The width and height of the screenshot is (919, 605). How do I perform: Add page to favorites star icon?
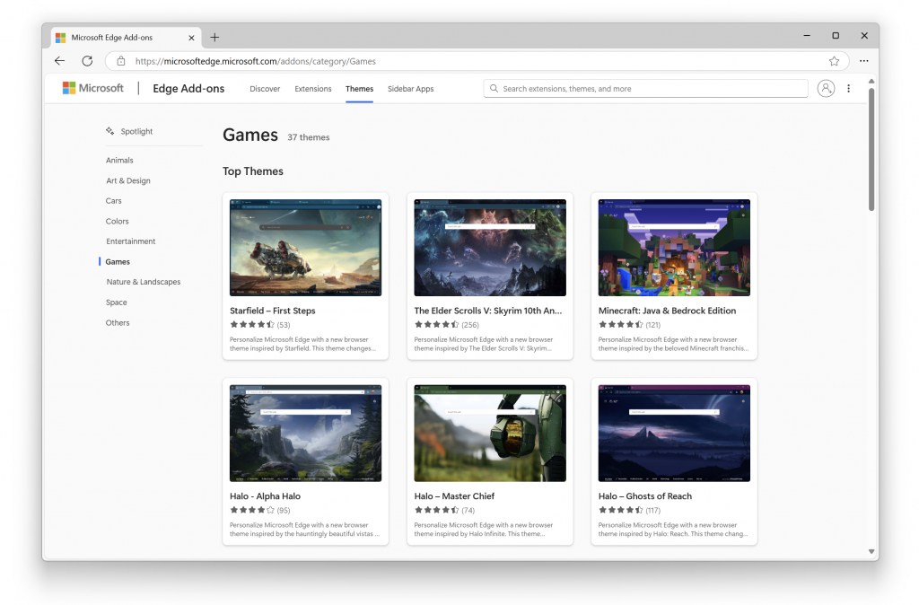click(x=834, y=61)
